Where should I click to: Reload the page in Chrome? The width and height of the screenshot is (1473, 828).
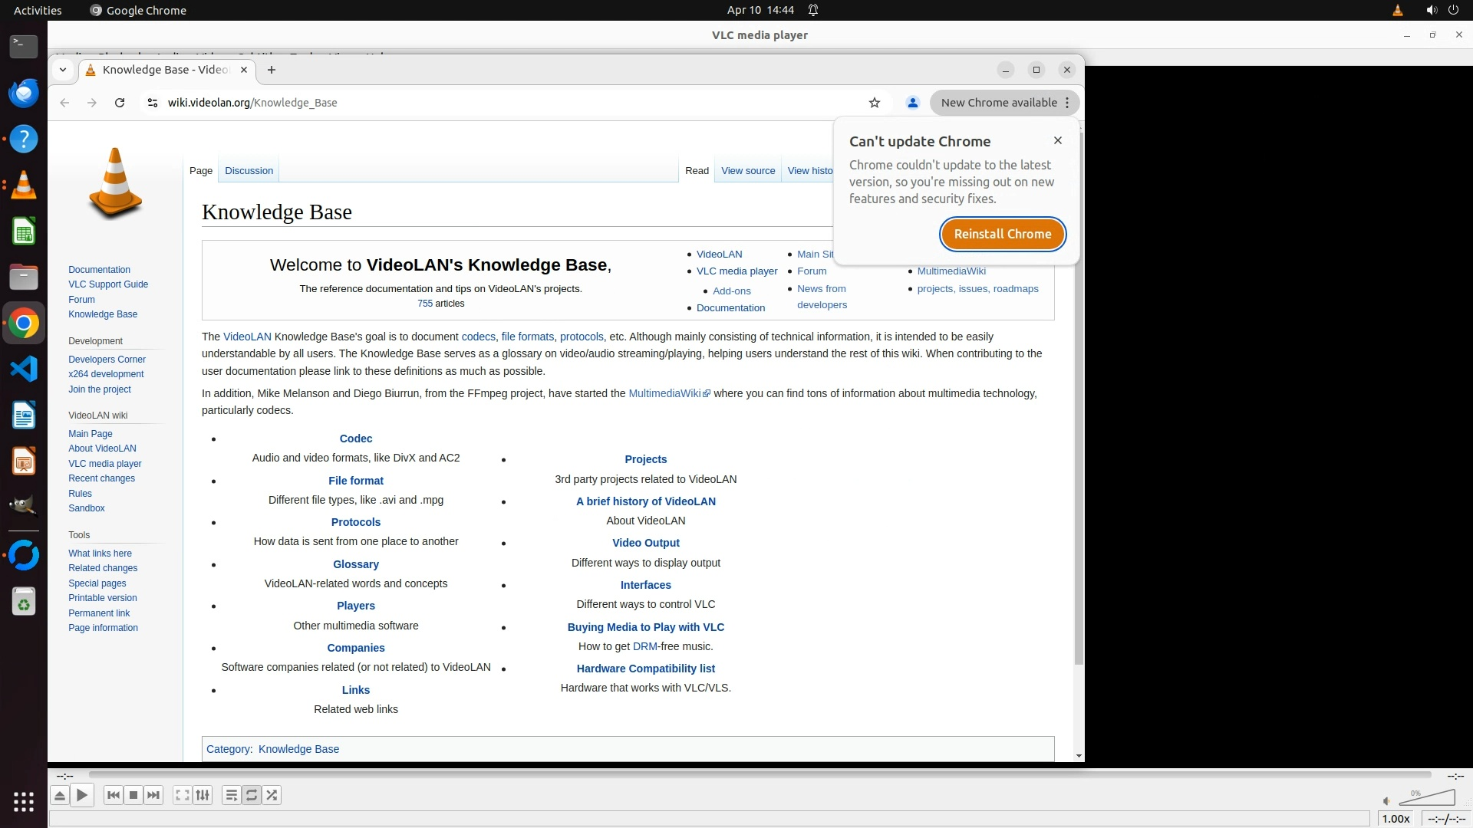(120, 103)
